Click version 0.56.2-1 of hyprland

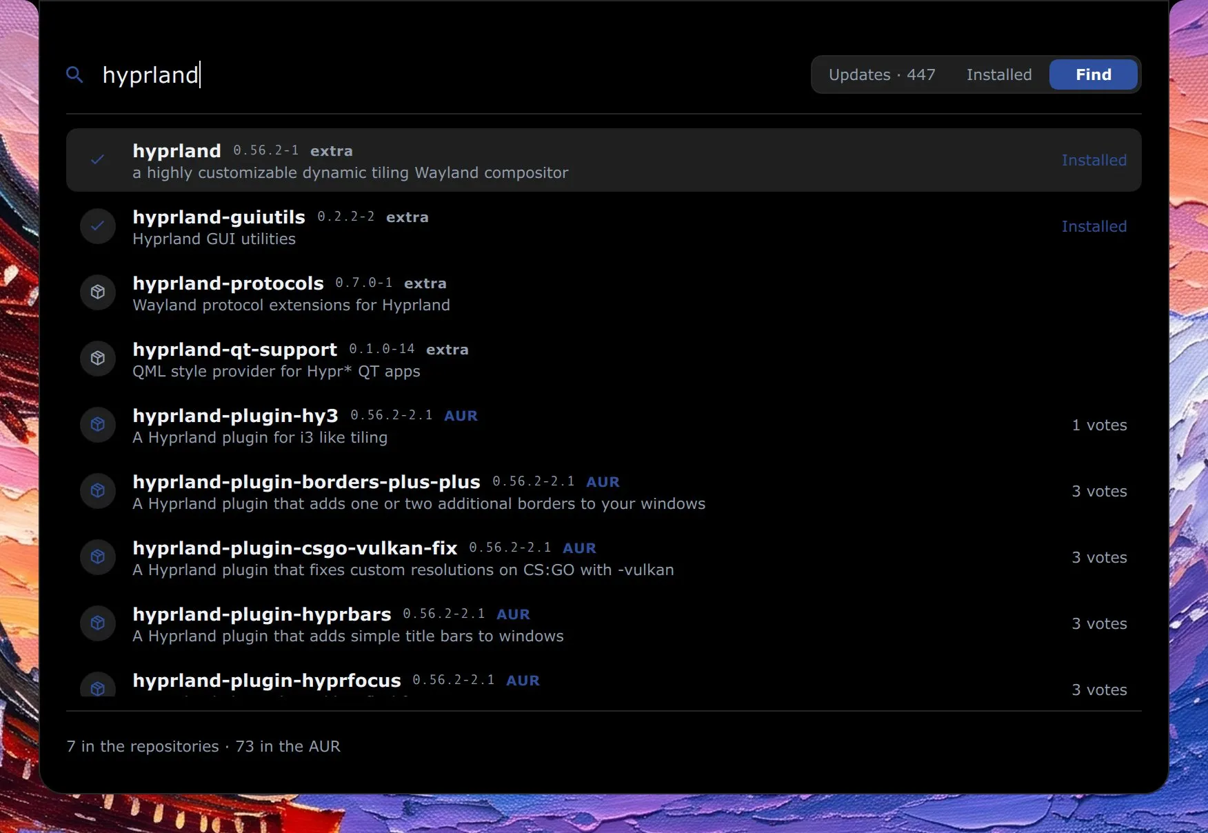click(x=265, y=150)
